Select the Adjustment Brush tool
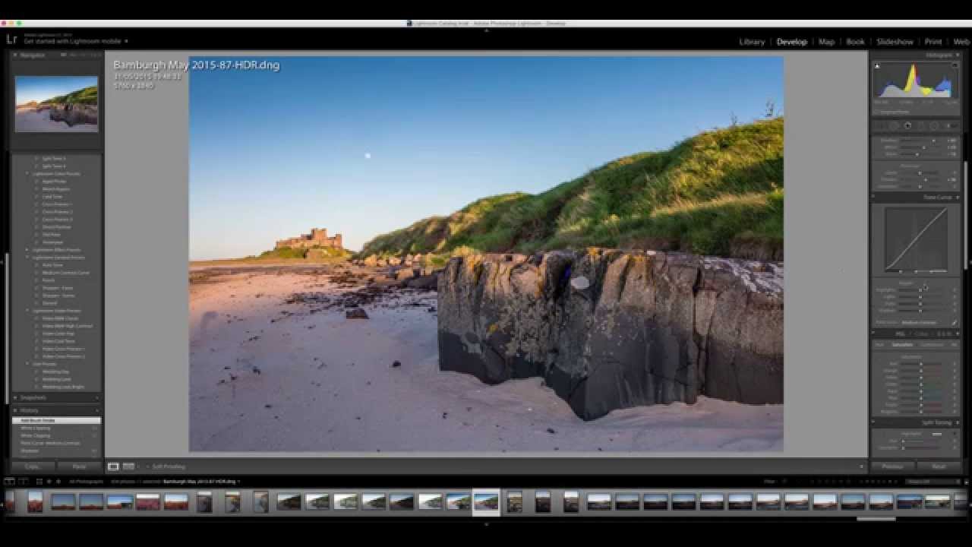972x547 pixels. pos(949,126)
